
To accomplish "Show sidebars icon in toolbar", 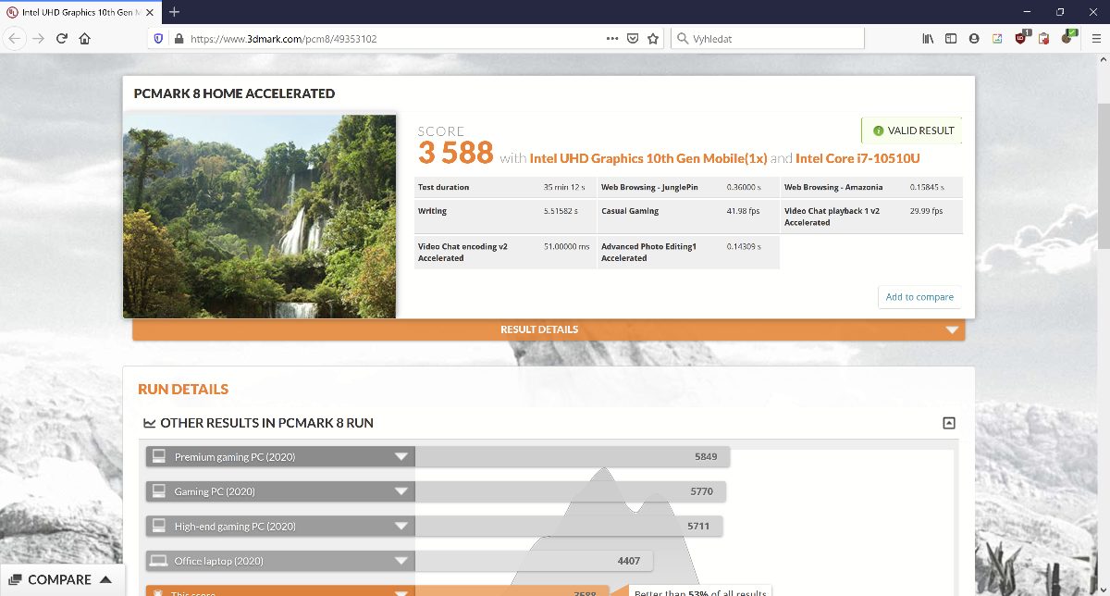I will (x=951, y=39).
